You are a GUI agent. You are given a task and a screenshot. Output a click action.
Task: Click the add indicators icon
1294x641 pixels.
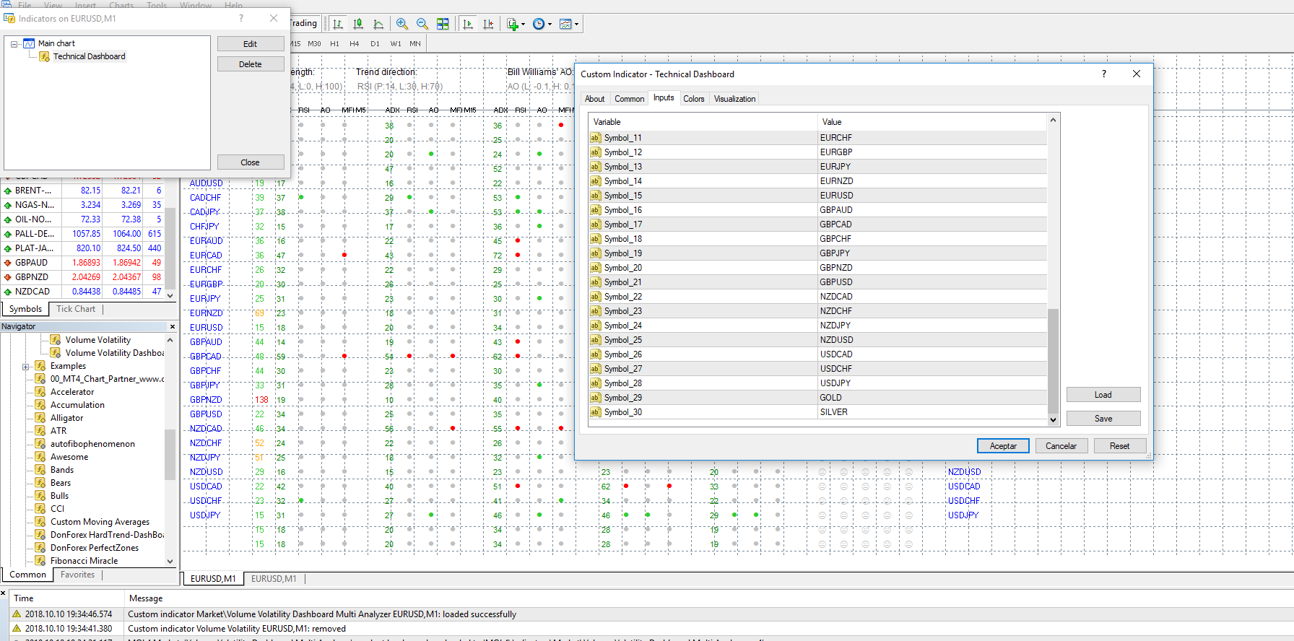pyautogui.click(x=513, y=24)
